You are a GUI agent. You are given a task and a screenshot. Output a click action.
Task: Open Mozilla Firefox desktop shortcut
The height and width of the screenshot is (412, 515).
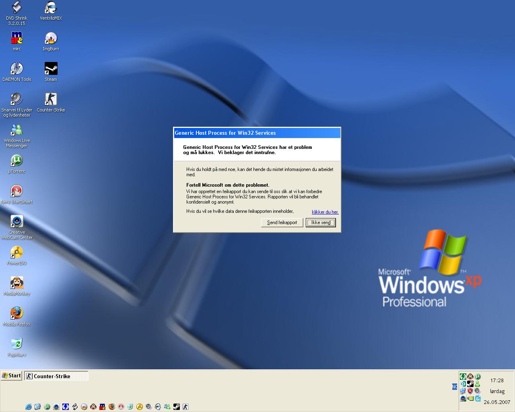point(16,313)
